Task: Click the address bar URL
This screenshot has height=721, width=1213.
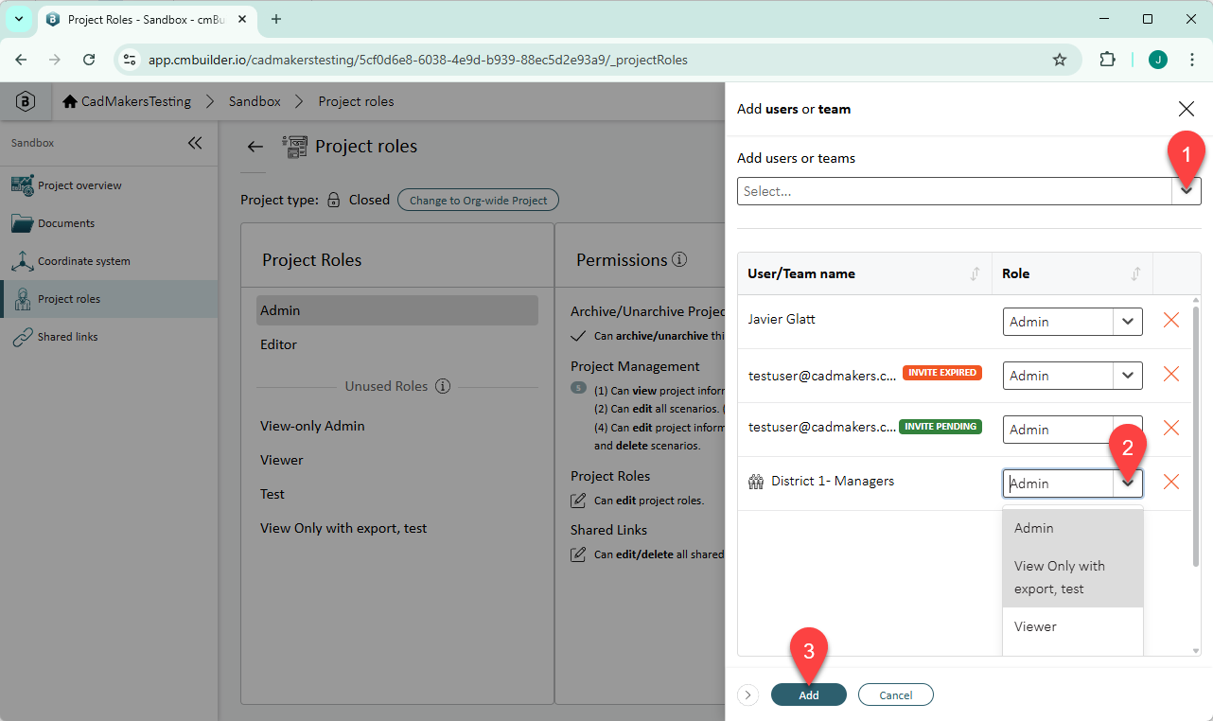Action: coord(418,60)
